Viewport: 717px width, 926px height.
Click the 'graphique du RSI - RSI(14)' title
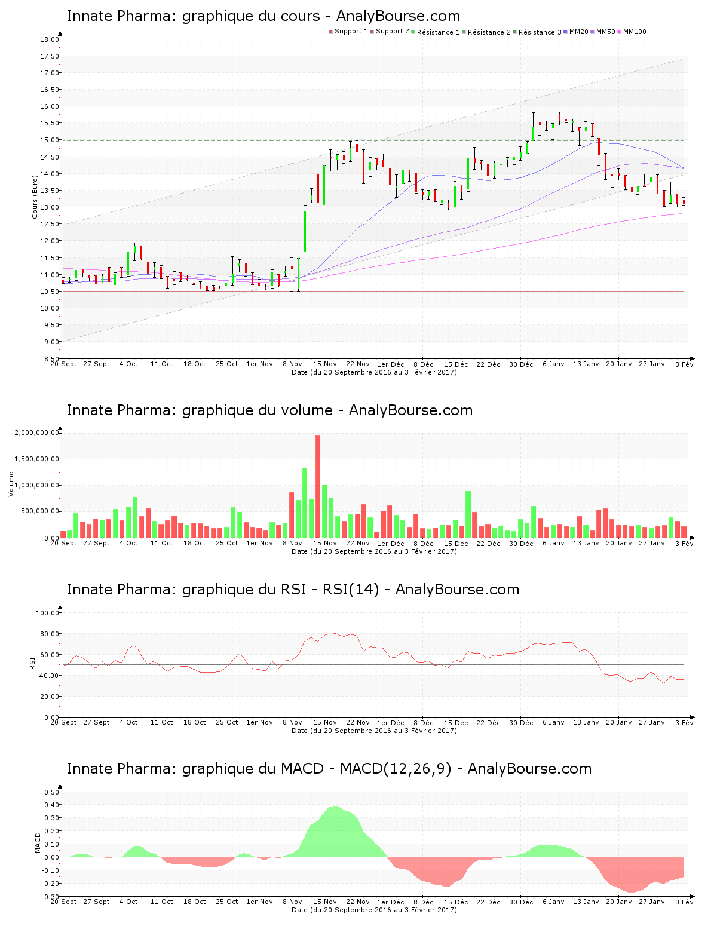[293, 590]
